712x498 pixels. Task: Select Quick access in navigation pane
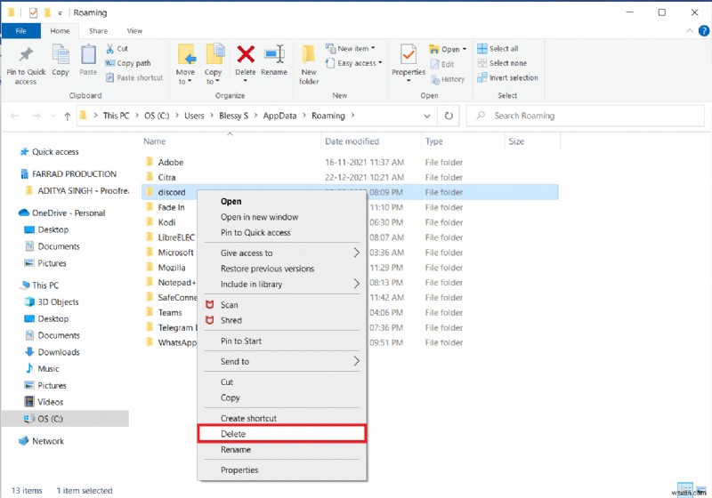55,152
